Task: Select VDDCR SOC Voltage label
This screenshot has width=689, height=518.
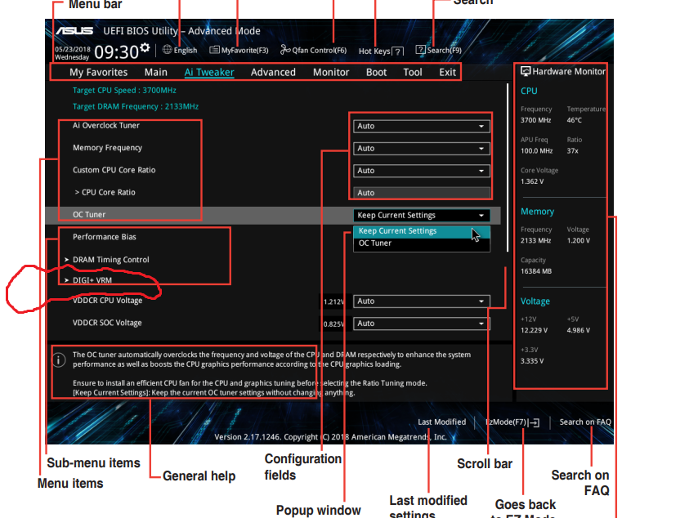Action: (x=107, y=323)
